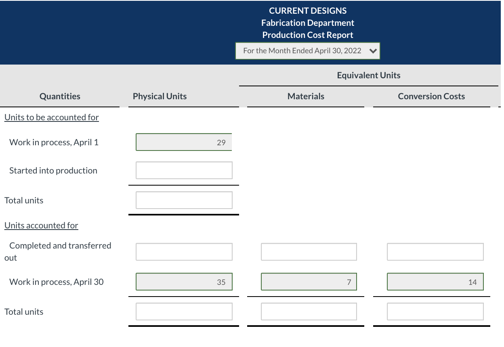The height and width of the screenshot is (347, 504).
Task: Click the Total units to be accounted for field
Action: pyautogui.click(x=184, y=200)
